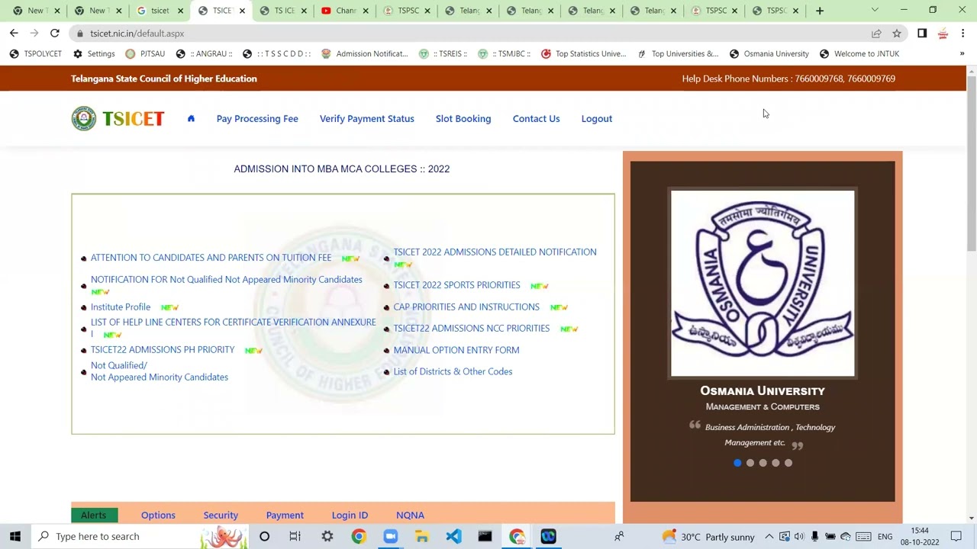
Task: Open Zoom app on taskbar
Action: coord(390,536)
